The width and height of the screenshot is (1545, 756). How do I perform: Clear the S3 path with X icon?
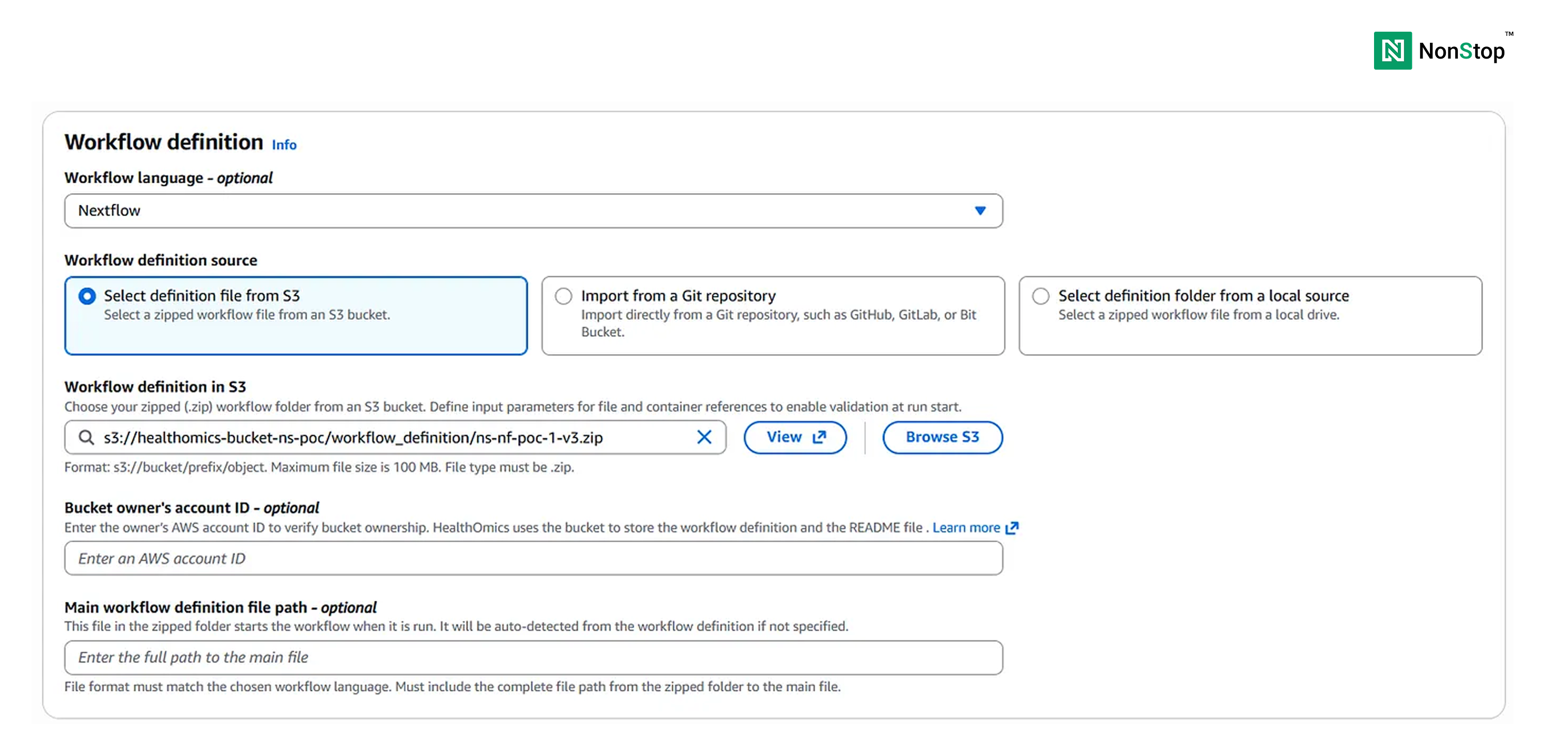coord(704,438)
